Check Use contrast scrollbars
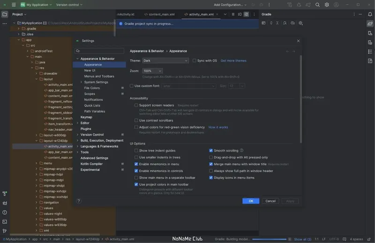375x243 pixels. click(x=136, y=120)
